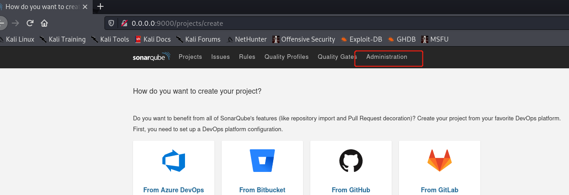Open the Administration section
The height and width of the screenshot is (195, 569).
(387, 57)
